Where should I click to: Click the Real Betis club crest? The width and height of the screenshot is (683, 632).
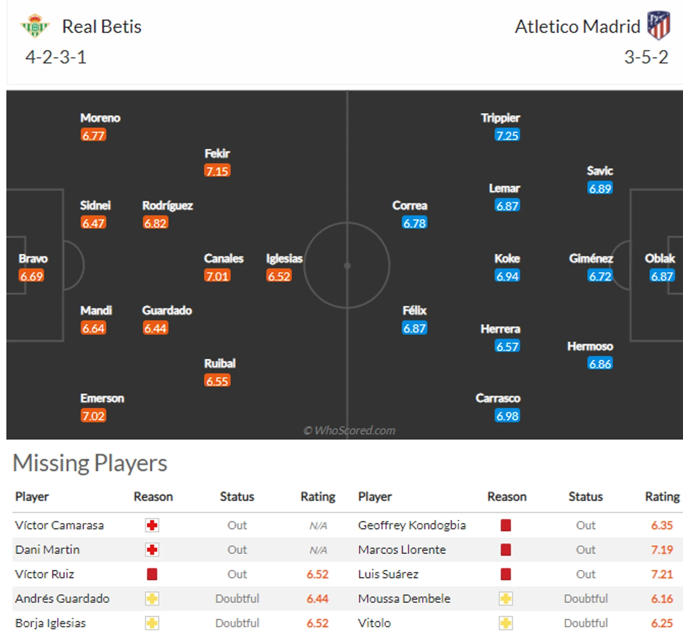(x=35, y=26)
